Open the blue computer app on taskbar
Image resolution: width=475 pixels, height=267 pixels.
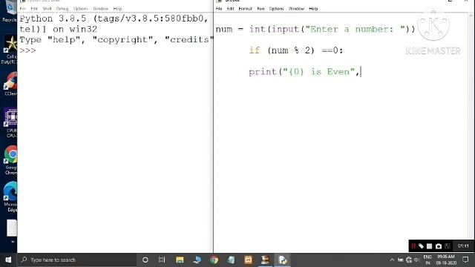click(197, 260)
